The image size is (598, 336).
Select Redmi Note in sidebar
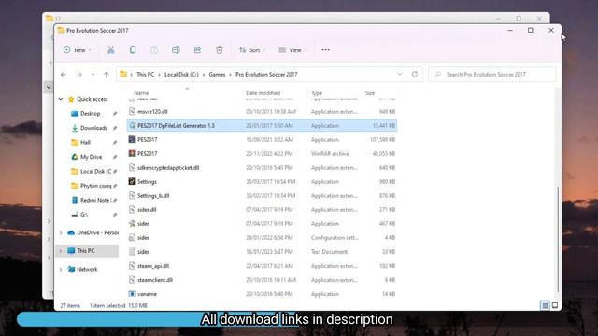point(95,200)
